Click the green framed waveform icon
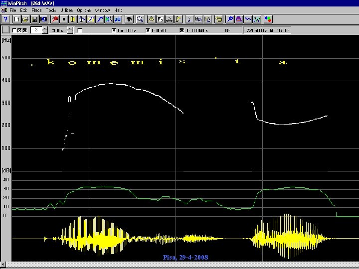This screenshot has width=359, height=269. pos(257,19)
